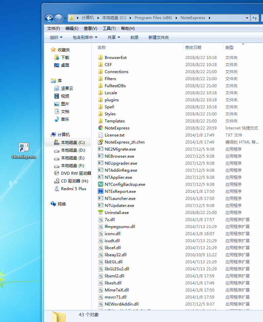This screenshot has width=263, height=322.
Task: Select 本地磁盘 (E:) drive
Action: tap(69, 158)
